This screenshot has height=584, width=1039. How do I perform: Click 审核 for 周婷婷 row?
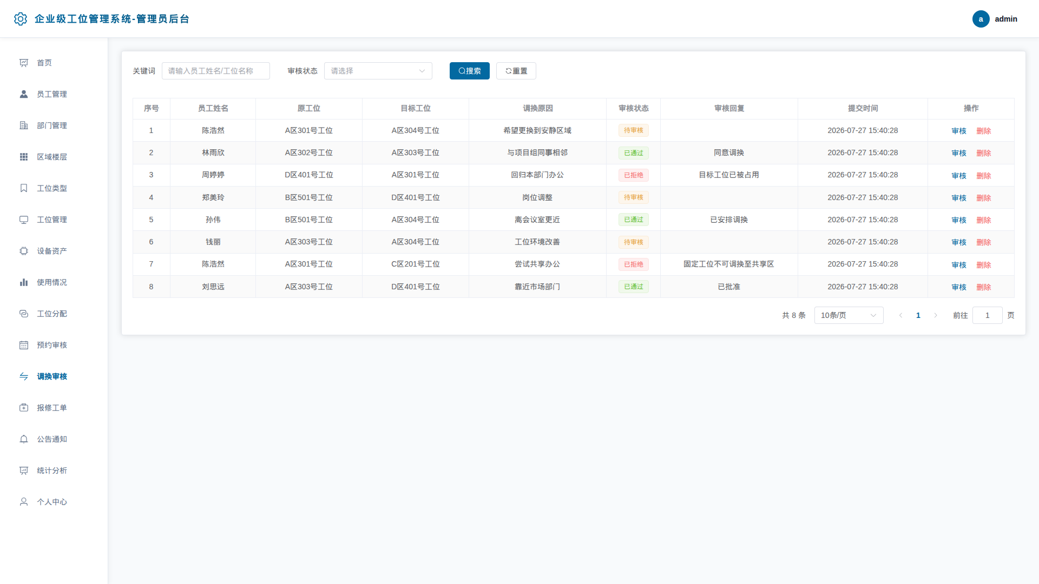pos(959,176)
